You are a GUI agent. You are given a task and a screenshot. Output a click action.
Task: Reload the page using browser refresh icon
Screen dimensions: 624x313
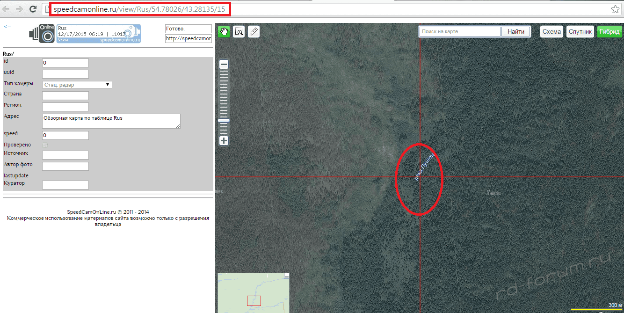point(33,9)
